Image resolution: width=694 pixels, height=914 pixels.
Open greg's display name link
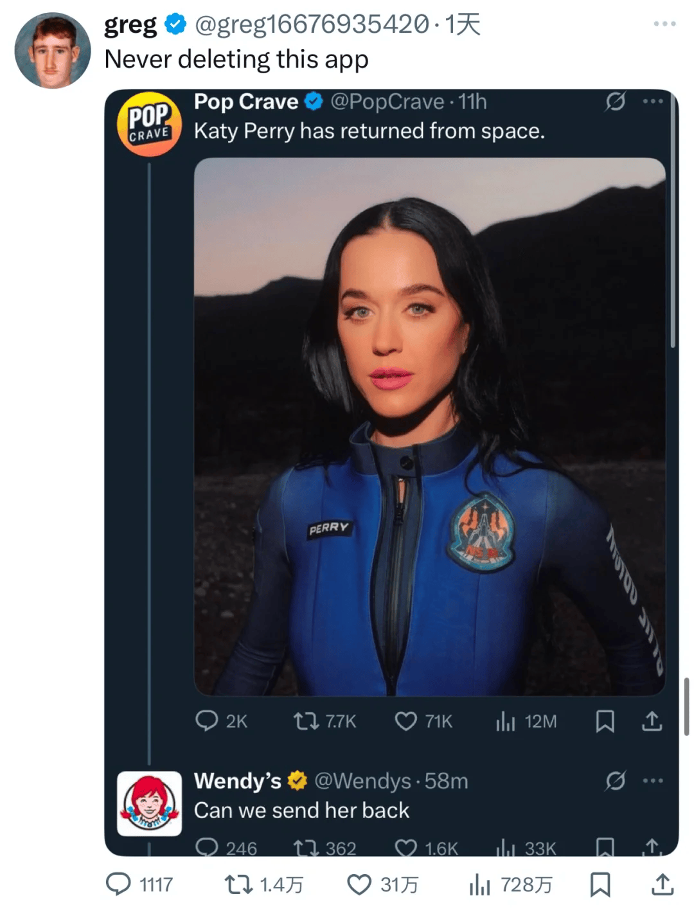[x=130, y=24]
